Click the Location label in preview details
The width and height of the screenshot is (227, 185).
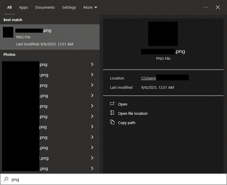(117, 78)
